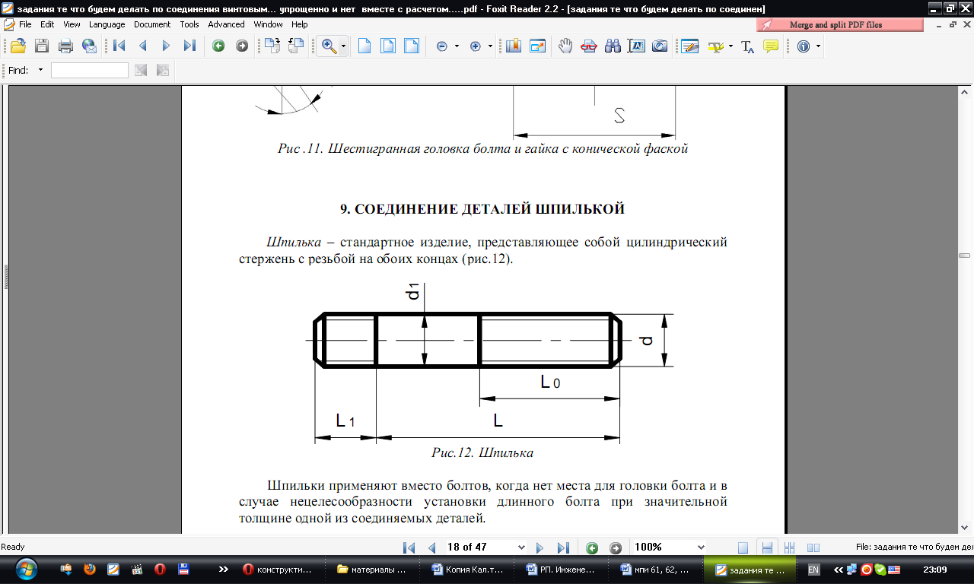Click the binoculars Search icon
Screen dimensions: 974x584
point(613,46)
